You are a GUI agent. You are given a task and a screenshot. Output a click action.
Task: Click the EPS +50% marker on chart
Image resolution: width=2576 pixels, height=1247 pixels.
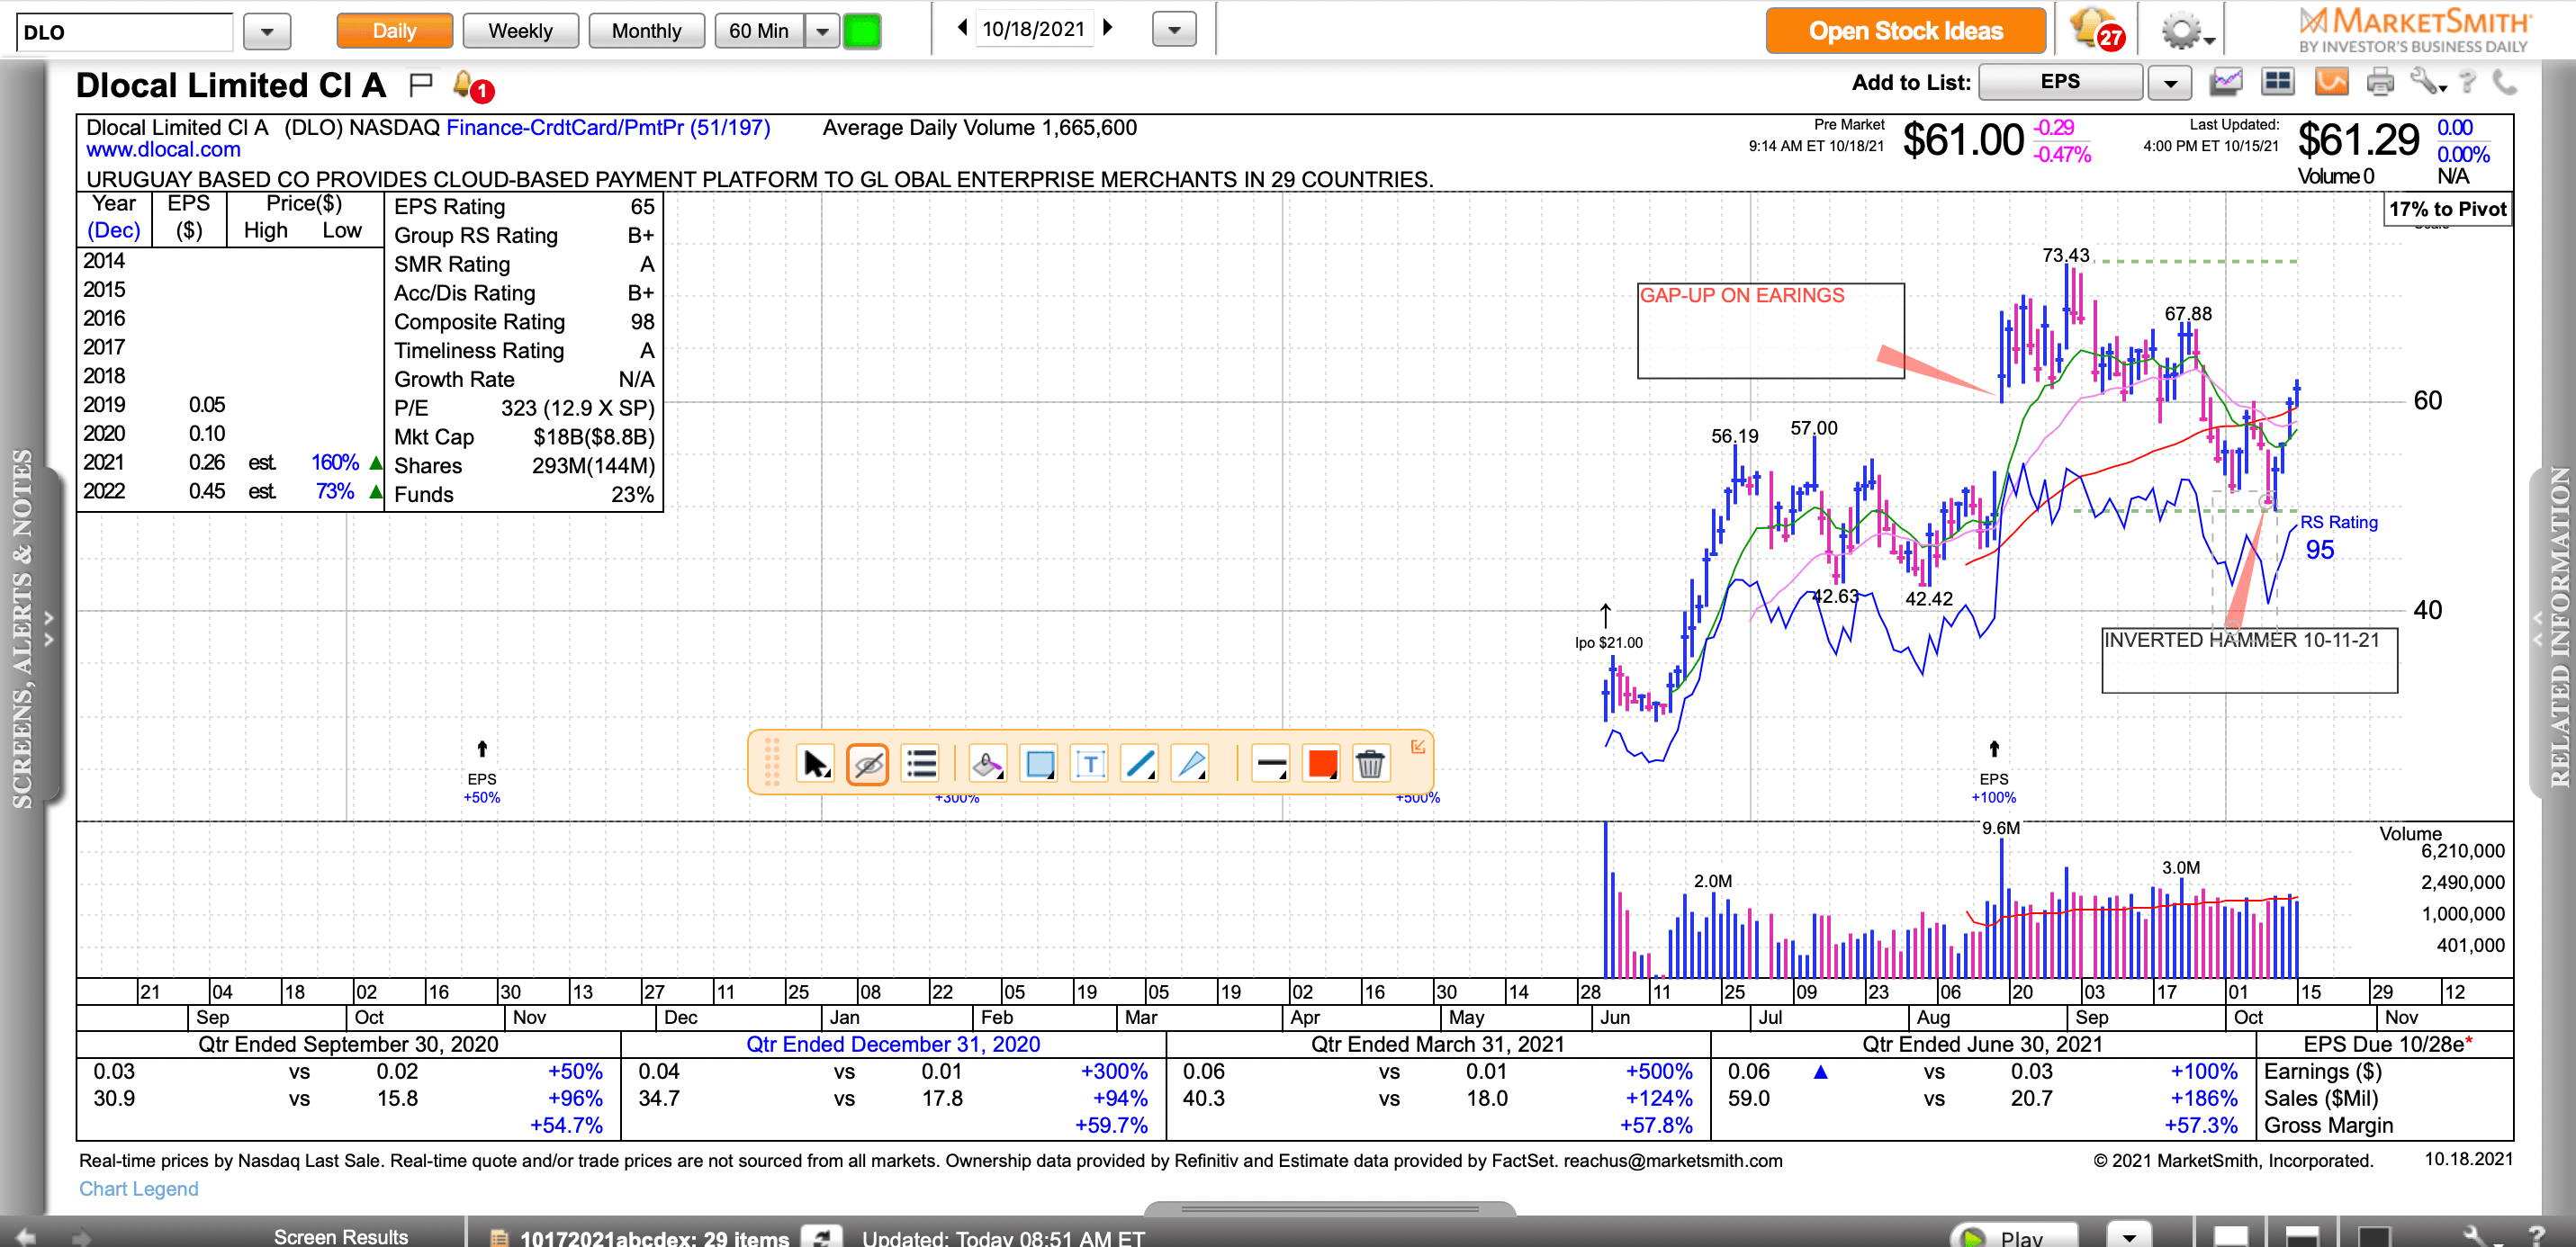tap(481, 775)
